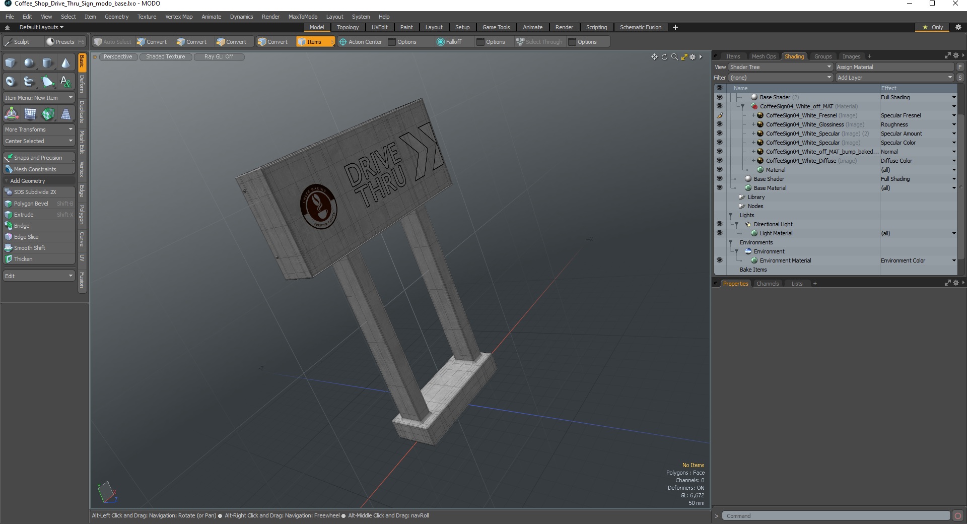Toggle visibility of CoffeeSign04_White_Diffuse image
The image size is (967, 524).
719,161
